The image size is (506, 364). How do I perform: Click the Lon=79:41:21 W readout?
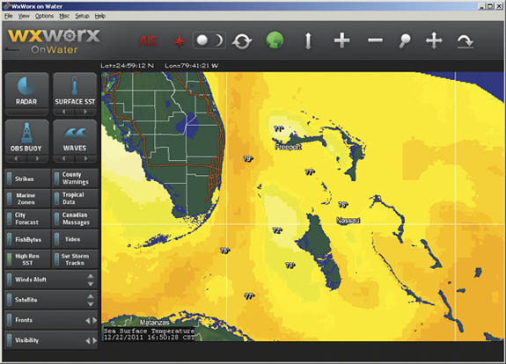pos(192,65)
